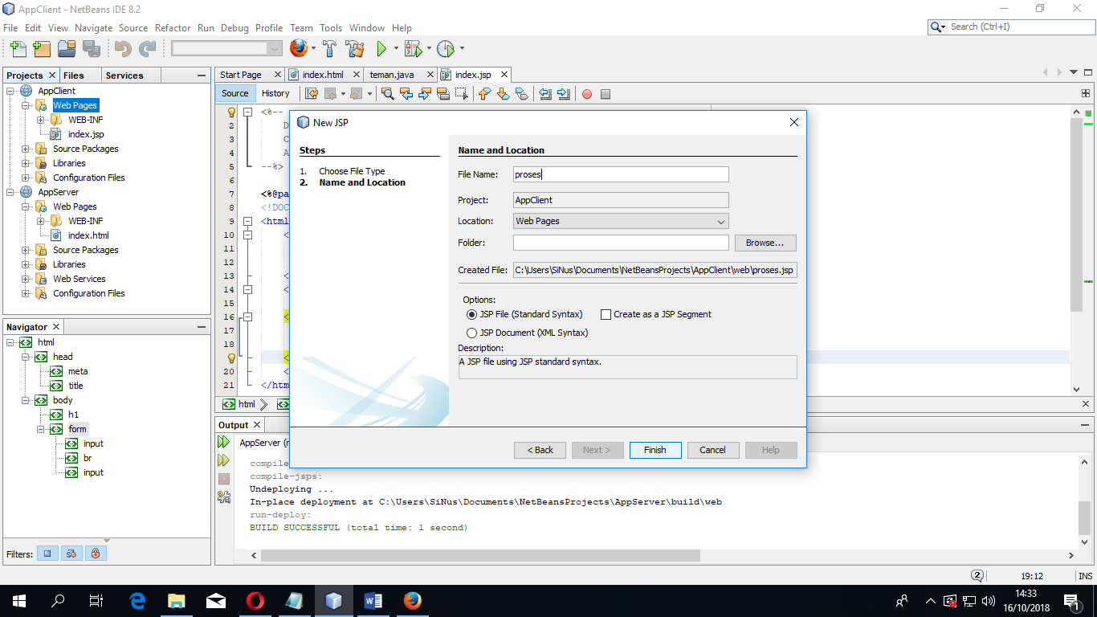Click the Last Edit icon in editor toolbar
The height and width of the screenshot is (617, 1097).
[312, 93]
